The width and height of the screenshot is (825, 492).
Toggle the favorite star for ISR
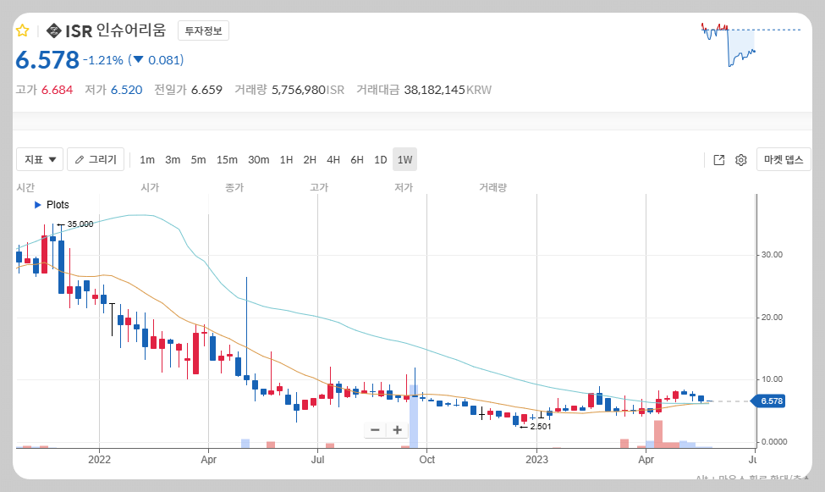pyautogui.click(x=22, y=30)
